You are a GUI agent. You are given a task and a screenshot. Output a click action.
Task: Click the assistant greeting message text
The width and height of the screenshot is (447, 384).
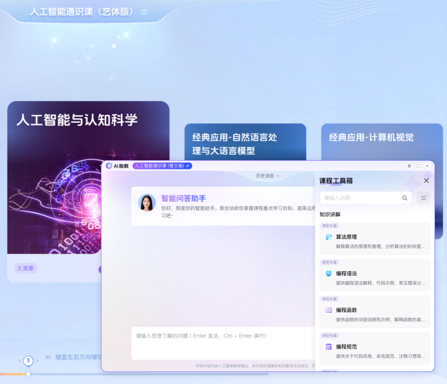pyautogui.click(x=238, y=211)
